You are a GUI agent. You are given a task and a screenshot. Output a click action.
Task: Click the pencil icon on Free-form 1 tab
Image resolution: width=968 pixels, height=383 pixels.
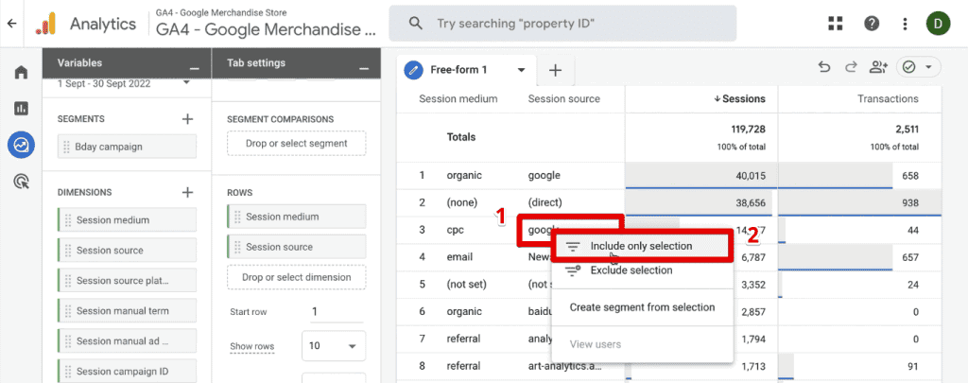coord(413,70)
